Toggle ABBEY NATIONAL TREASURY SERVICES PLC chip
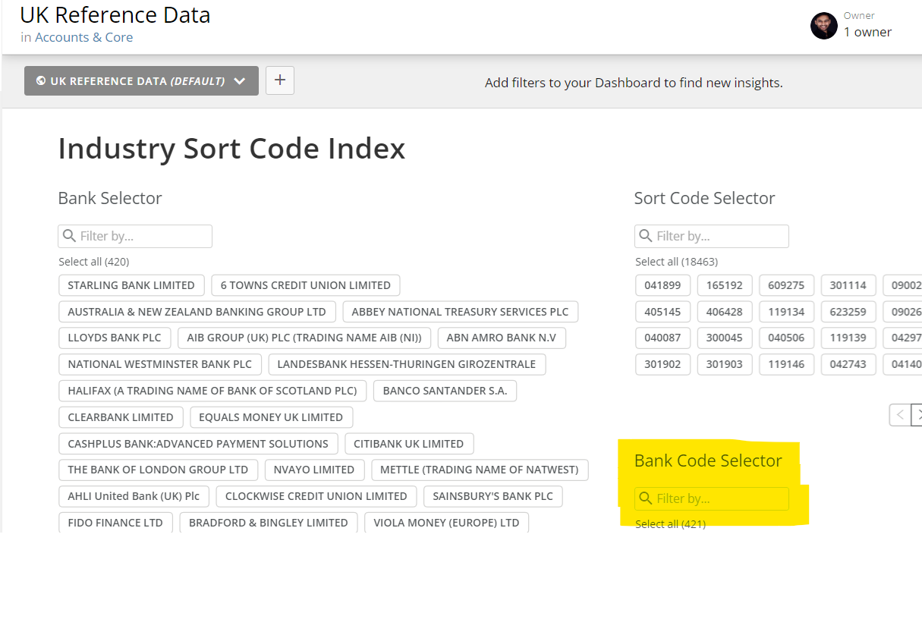 (x=461, y=312)
